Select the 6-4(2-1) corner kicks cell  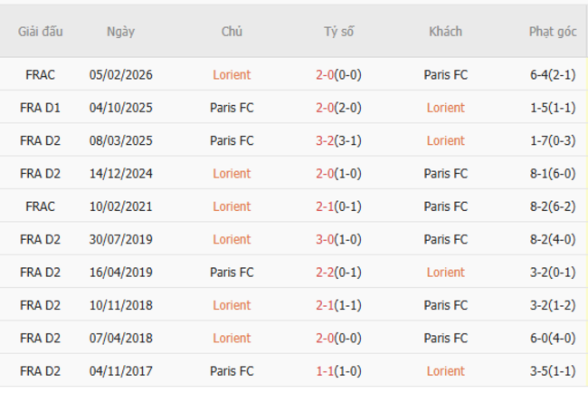tap(552, 75)
